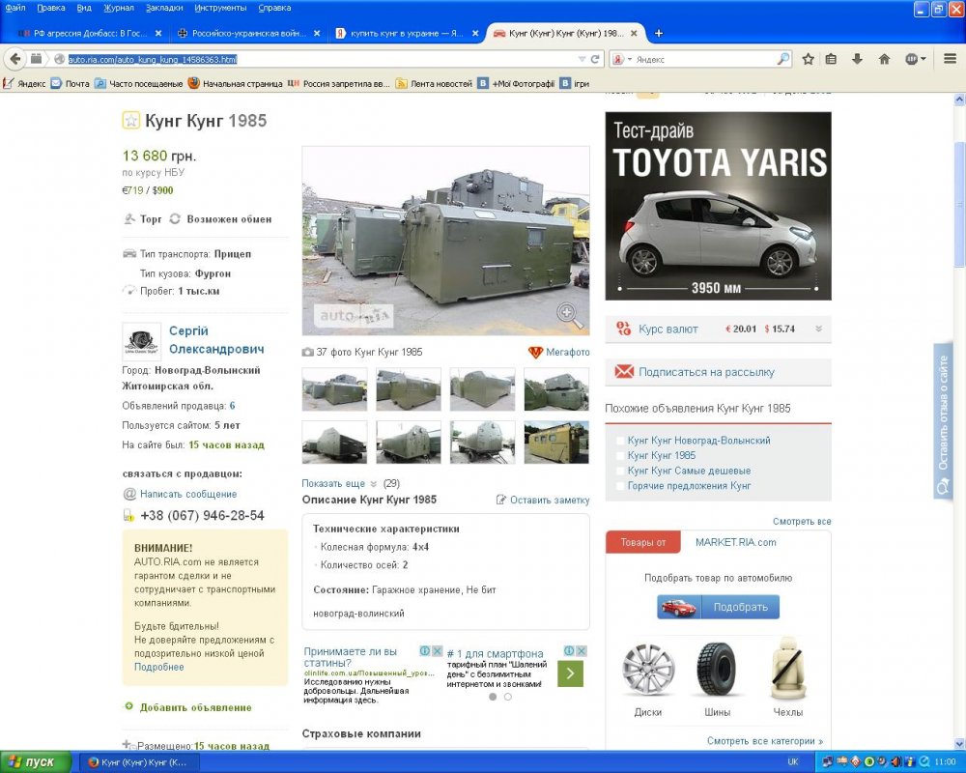966x773 pixels.
Task: Open the Firefox hamburger menu
Action: (950, 59)
